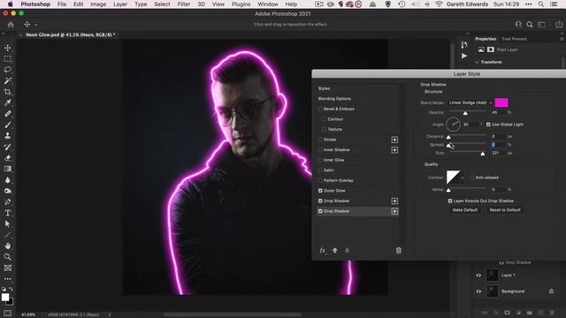Delete effect with trash icon
This screenshot has height=318, width=566.
click(399, 250)
